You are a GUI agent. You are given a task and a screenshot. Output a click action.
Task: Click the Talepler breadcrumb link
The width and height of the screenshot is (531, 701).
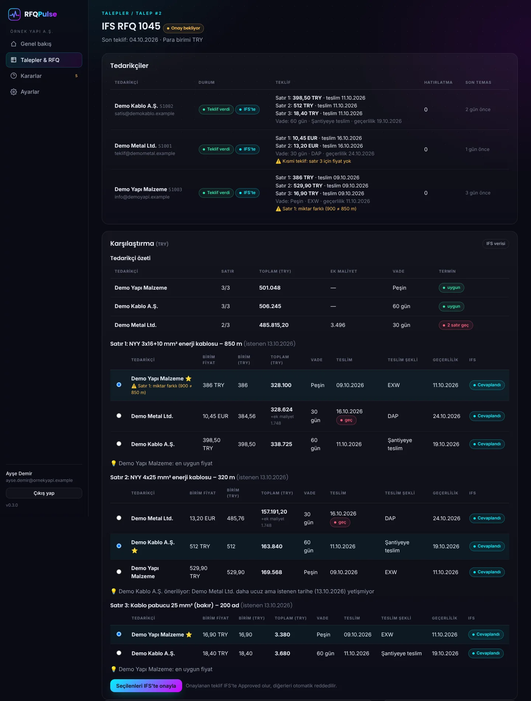point(115,13)
